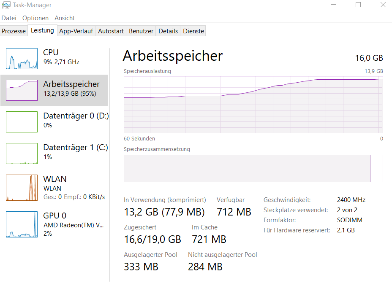Viewport: 392px width, 283px height.
Task: Select the GPU 0 graph thumbnail
Action: [x=22, y=224]
